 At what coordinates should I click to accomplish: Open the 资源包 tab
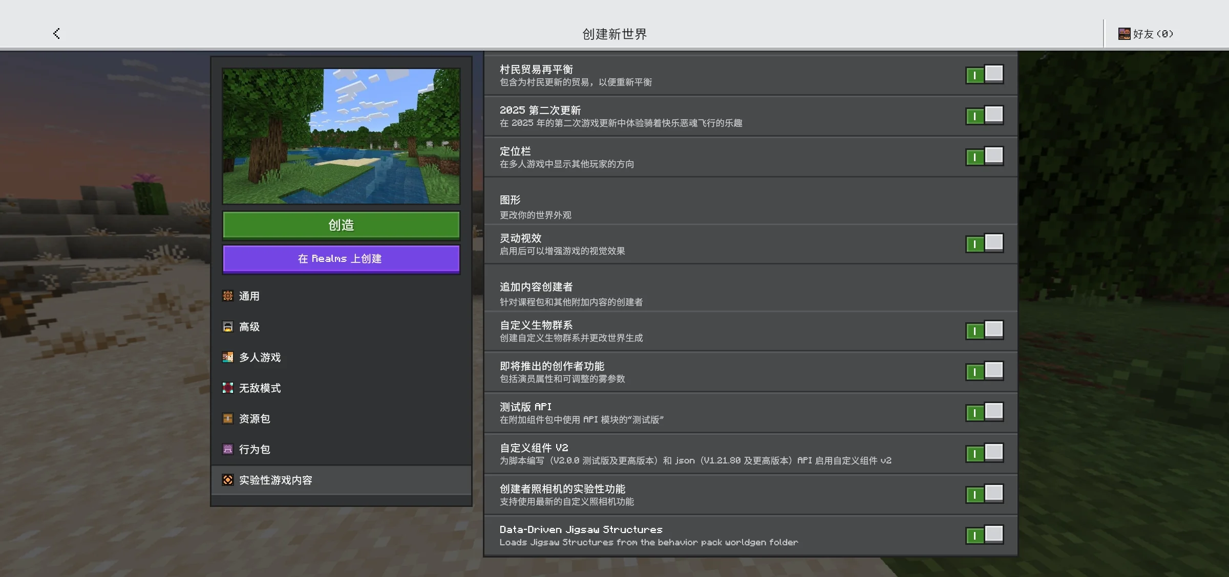click(341, 419)
